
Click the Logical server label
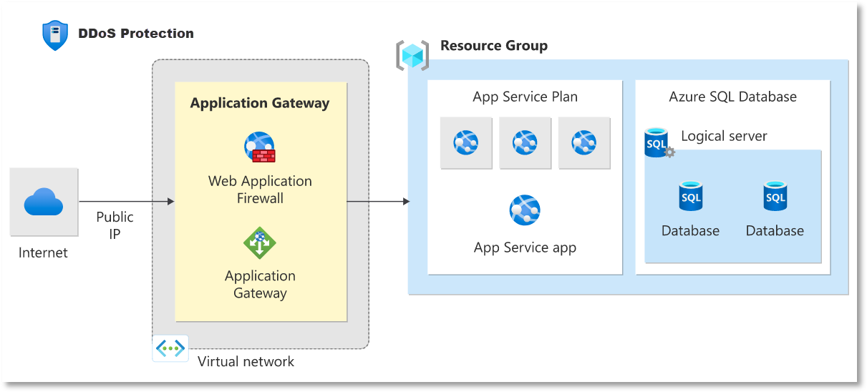724,136
